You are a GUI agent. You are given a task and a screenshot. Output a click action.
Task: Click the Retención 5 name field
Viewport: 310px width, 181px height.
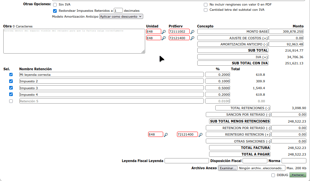[x=111, y=101]
